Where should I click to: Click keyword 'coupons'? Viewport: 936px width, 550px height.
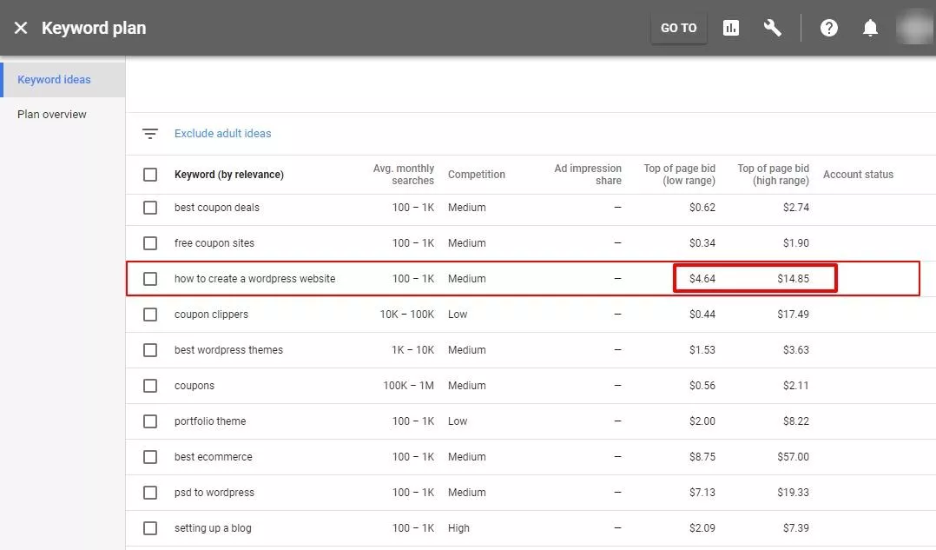coord(194,386)
